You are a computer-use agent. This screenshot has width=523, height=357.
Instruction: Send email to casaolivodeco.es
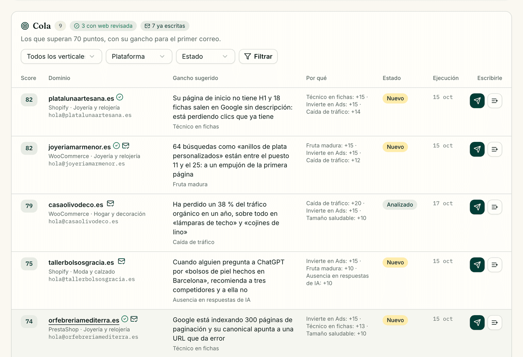point(477,207)
